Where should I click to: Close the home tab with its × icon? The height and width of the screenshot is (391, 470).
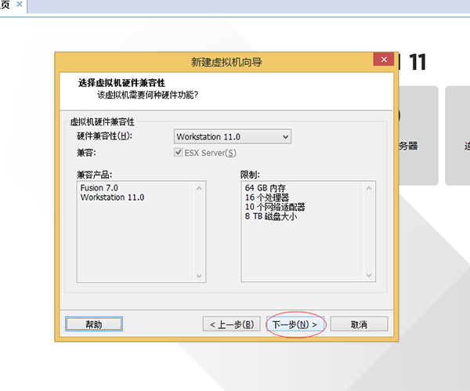point(20,5)
